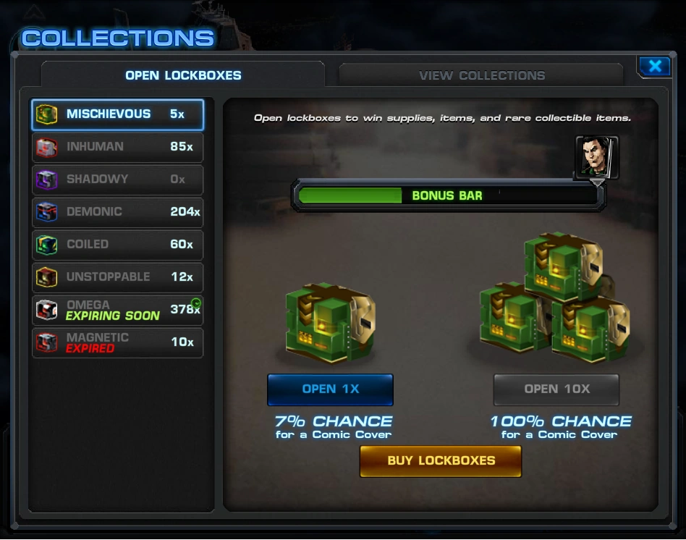Select the Omega lockbox icon

click(46, 310)
